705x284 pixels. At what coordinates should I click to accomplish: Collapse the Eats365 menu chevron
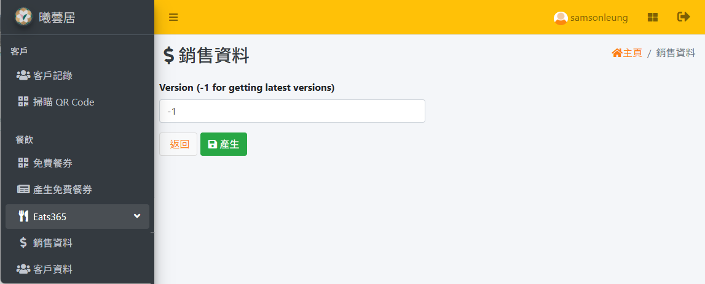click(137, 217)
